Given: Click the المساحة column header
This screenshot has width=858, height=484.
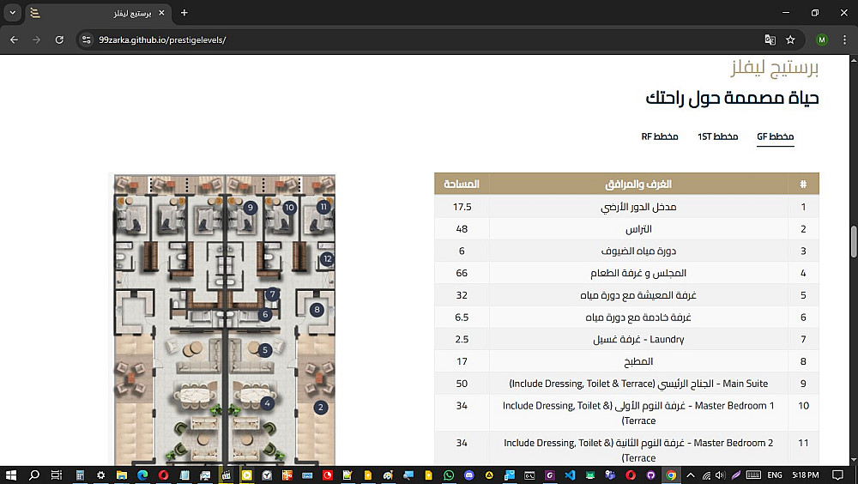Looking at the screenshot, I should tap(462, 184).
